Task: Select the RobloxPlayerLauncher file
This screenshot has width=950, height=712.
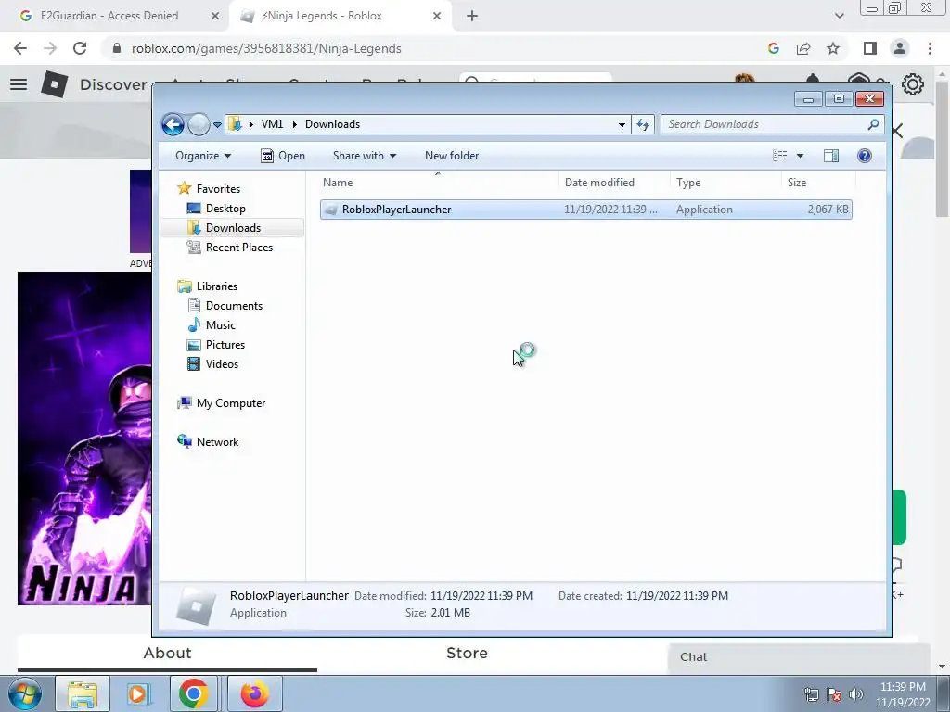Action: (x=586, y=210)
